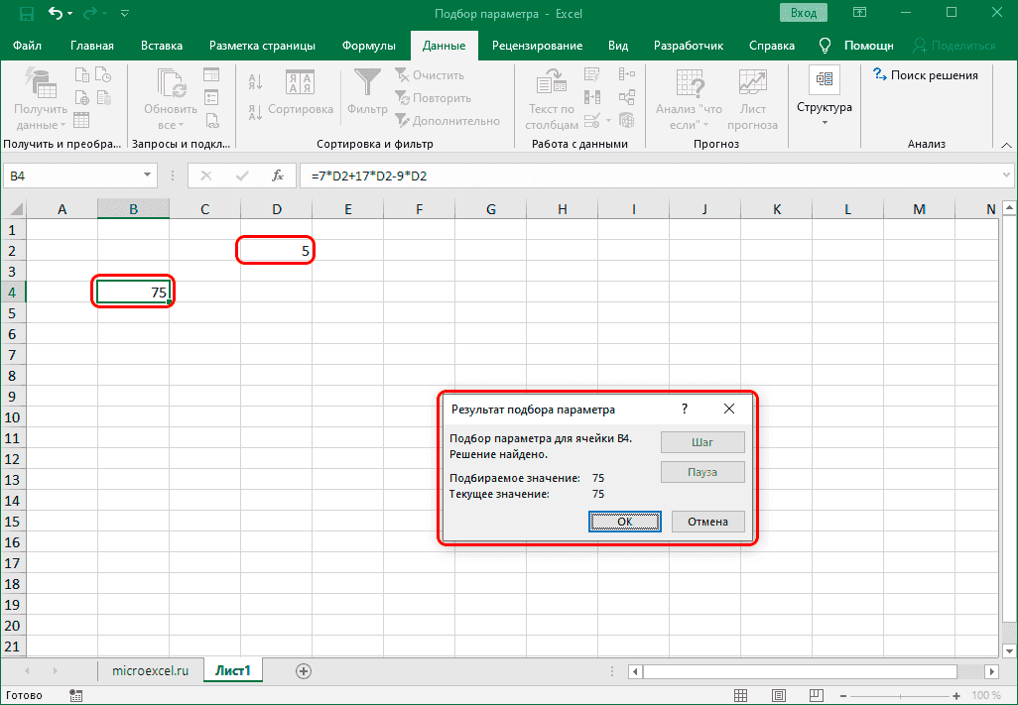Select the microexcel.ru sheet tab
1018x705 pixels.
tap(149, 671)
